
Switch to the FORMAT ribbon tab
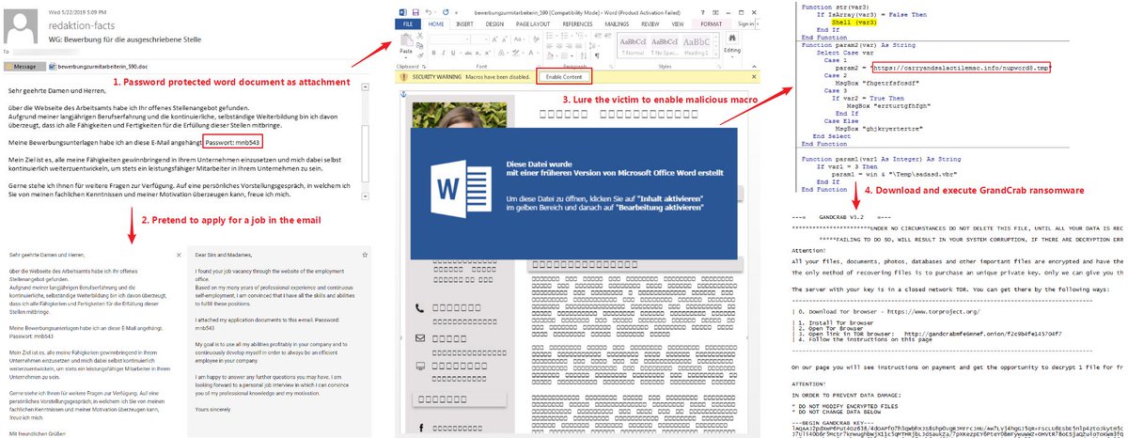(x=711, y=23)
